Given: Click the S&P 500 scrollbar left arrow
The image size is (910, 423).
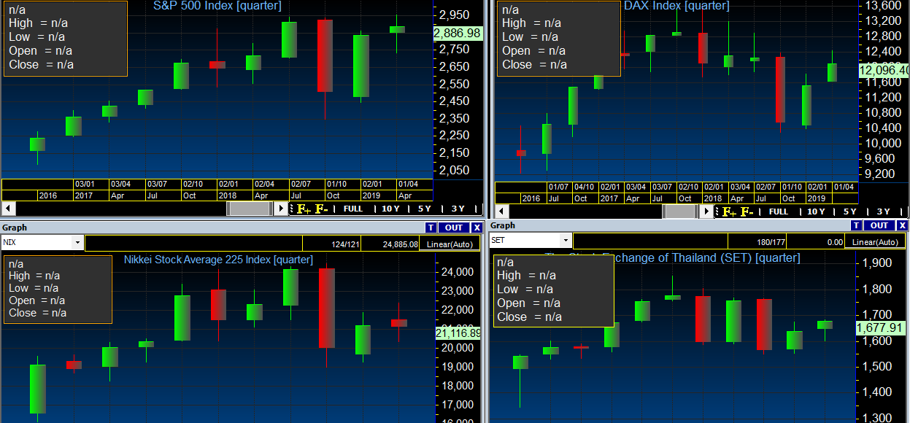Looking at the screenshot, I should (x=8, y=209).
